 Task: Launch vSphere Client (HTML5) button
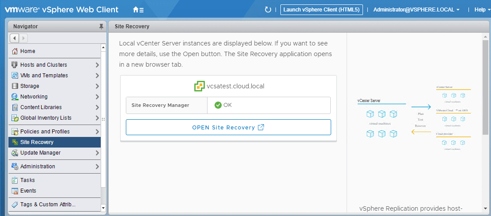[321, 10]
